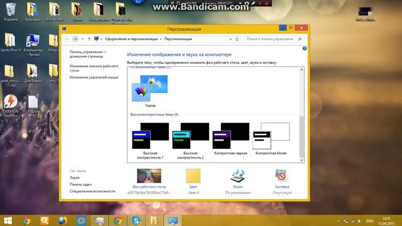This screenshot has height=226, width=402.
Task: Open the File Explorer folder on taskbar
Action: coord(154,221)
